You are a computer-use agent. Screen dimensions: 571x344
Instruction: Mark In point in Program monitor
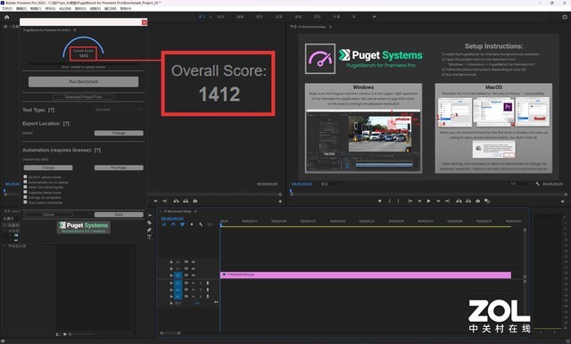[390, 201]
